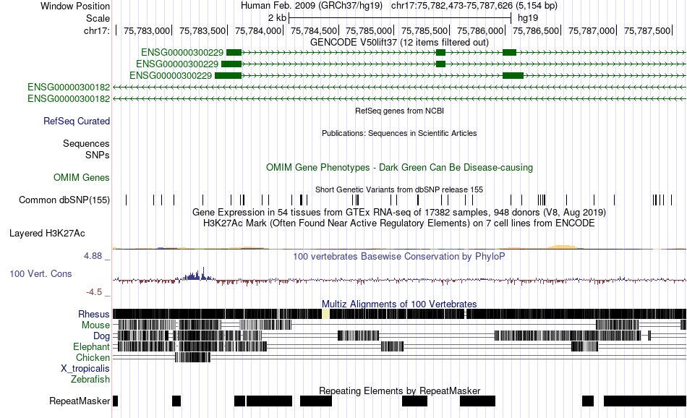
Task: Open the GTEx Gene Expression track title
Action: (x=399, y=213)
